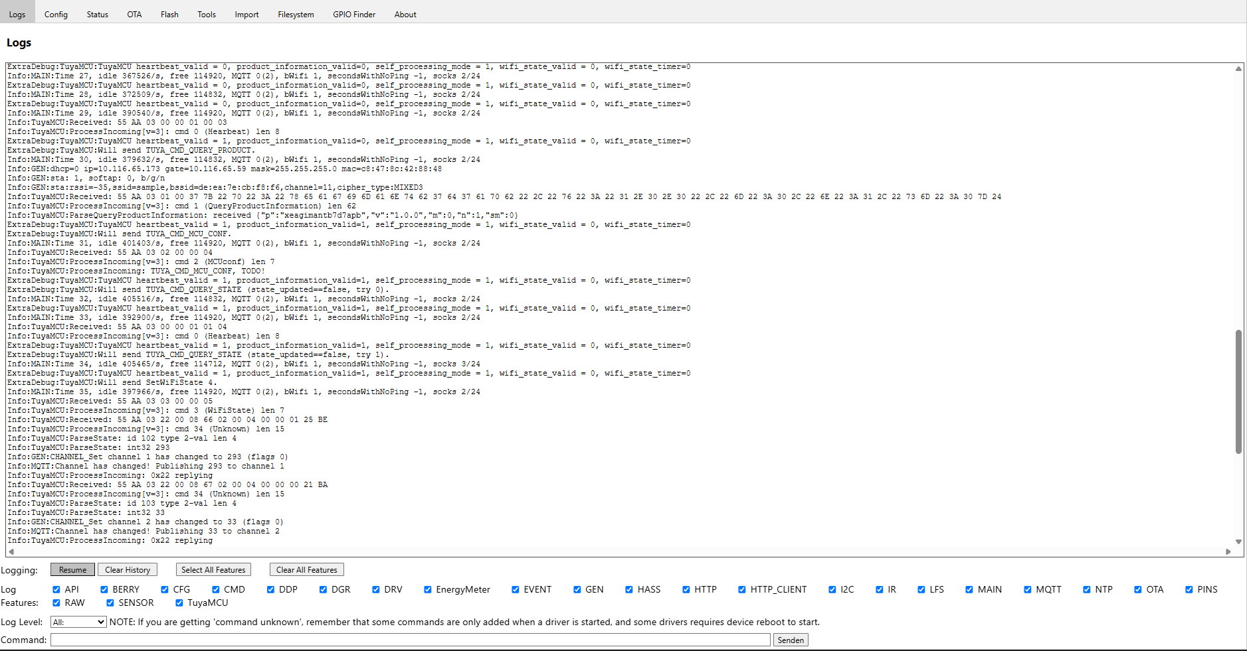Toggle the HASS log feature checkbox
Image resolution: width=1247 pixels, height=651 pixels.
click(x=629, y=589)
